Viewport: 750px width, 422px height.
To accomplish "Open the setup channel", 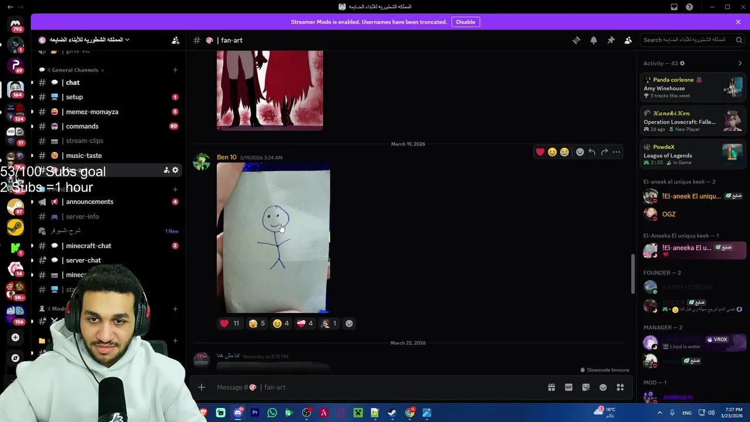I will [x=108, y=97].
